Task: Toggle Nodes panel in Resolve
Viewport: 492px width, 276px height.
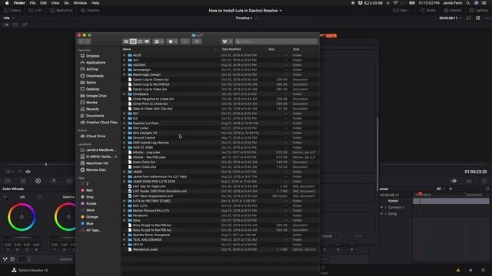Action: 428,10
